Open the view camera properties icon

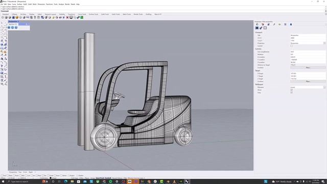[x=257, y=28]
